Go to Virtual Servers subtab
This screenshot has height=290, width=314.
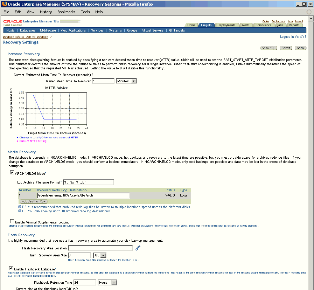(x=153, y=30)
